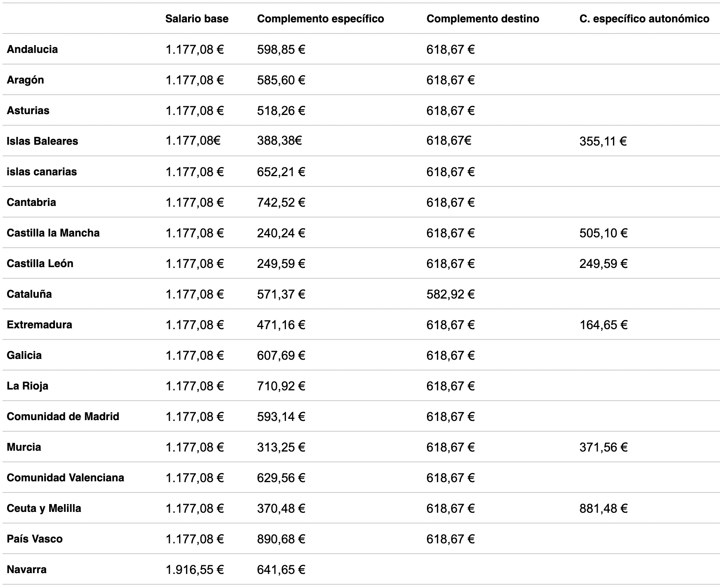Image resolution: width=720 pixels, height=588 pixels.
Task: Select the Comunidad Valenciana row label
Action: pyautogui.click(x=65, y=478)
